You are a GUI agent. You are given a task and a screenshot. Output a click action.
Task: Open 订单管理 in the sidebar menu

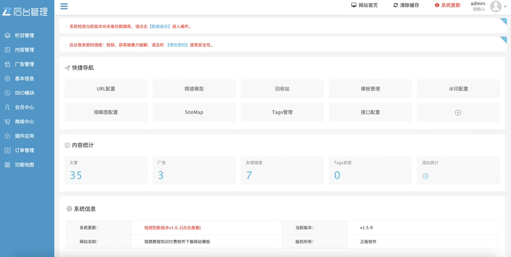tap(24, 150)
